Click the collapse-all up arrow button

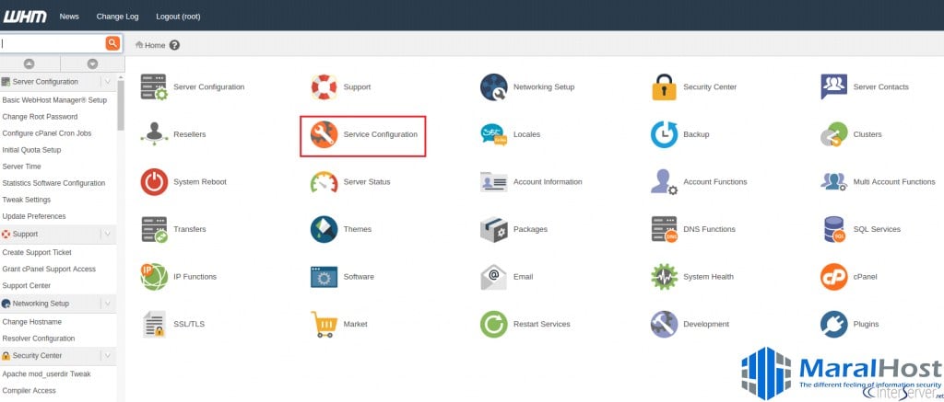coord(29,63)
